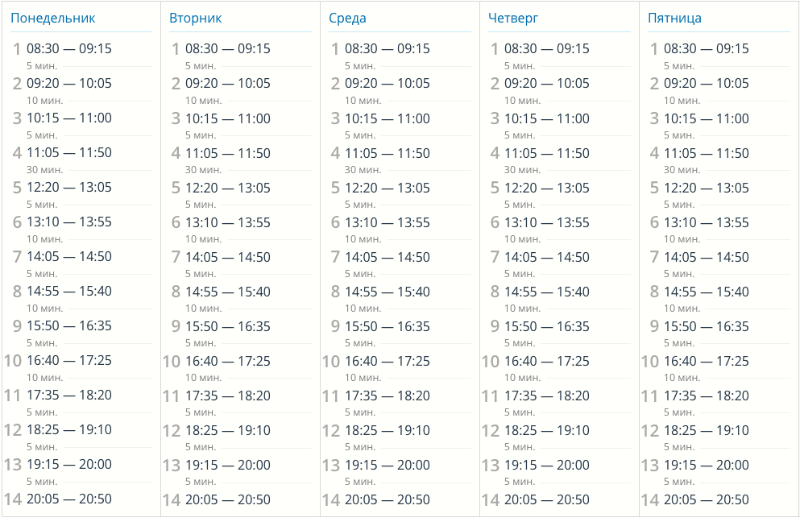Click lesson 11 17:35 — 18:20 on Понедельник

(69, 395)
